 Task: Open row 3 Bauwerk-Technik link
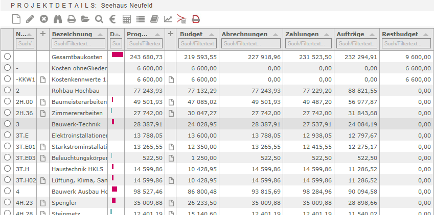[x=18, y=124]
